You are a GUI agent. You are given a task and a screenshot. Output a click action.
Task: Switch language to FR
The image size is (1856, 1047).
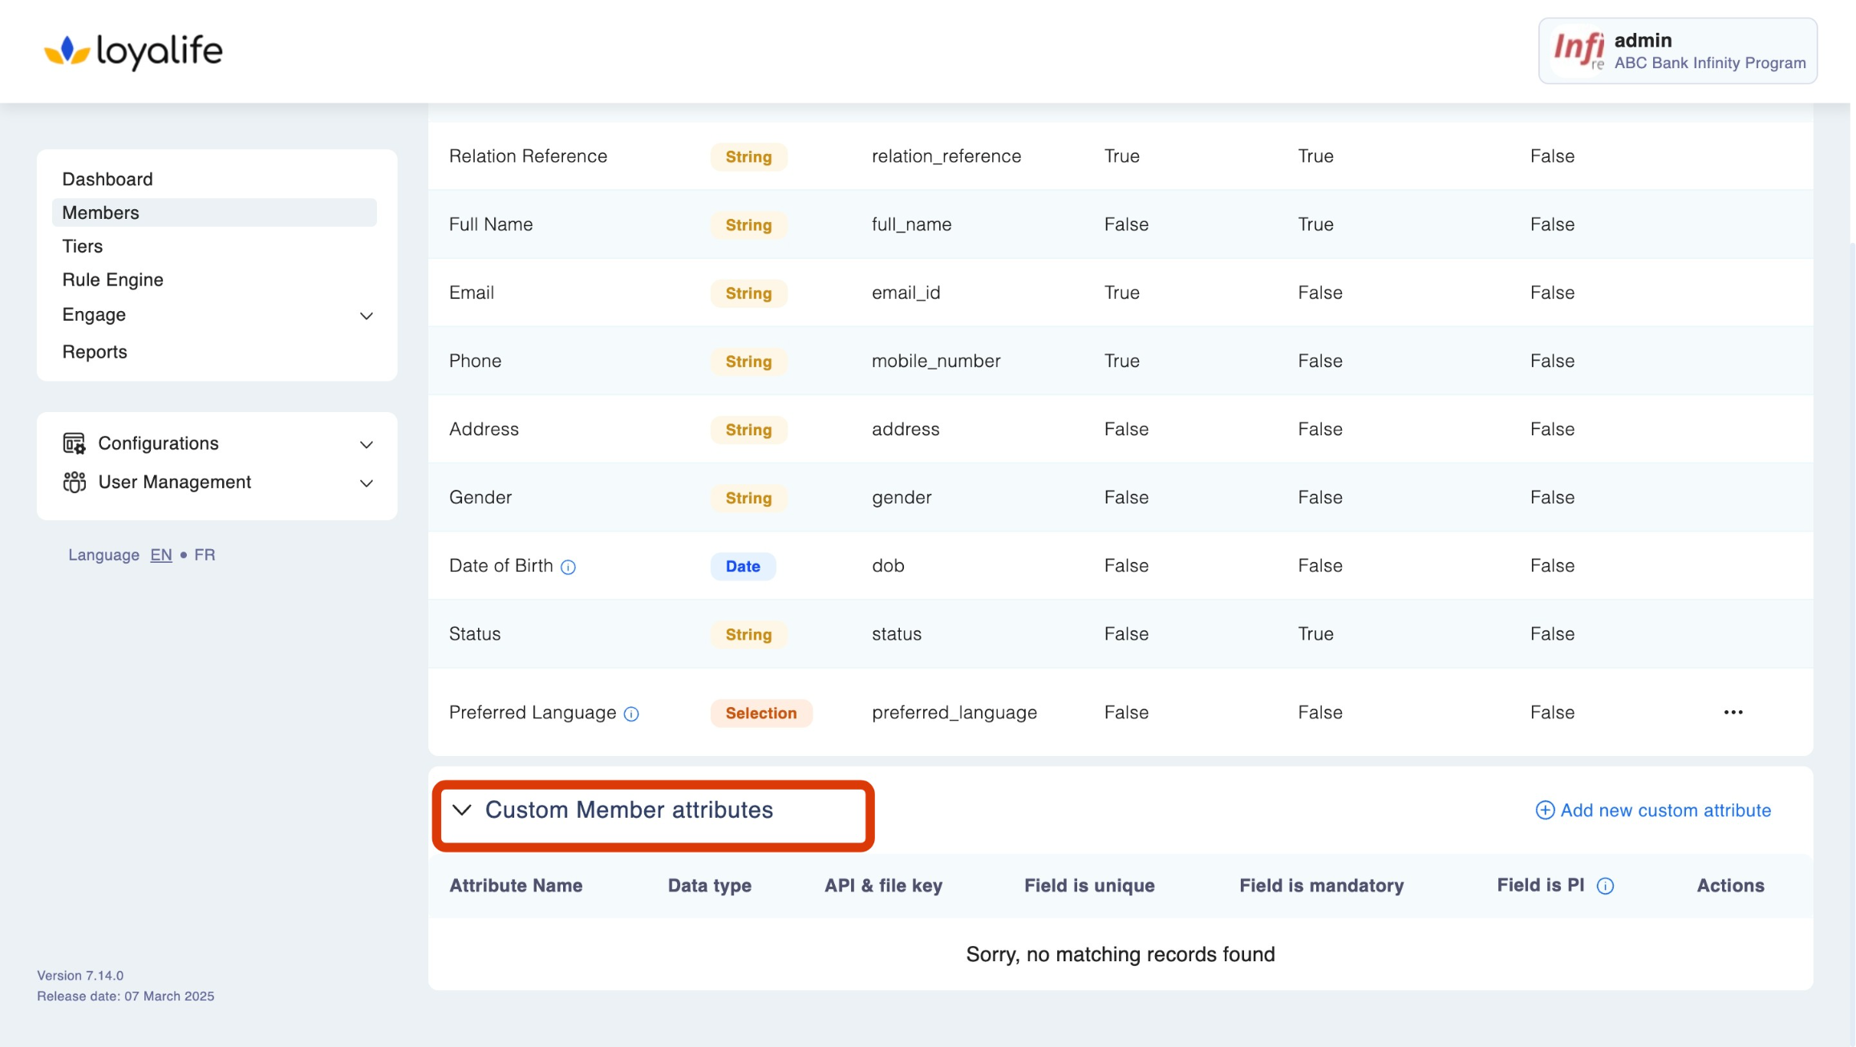[205, 555]
